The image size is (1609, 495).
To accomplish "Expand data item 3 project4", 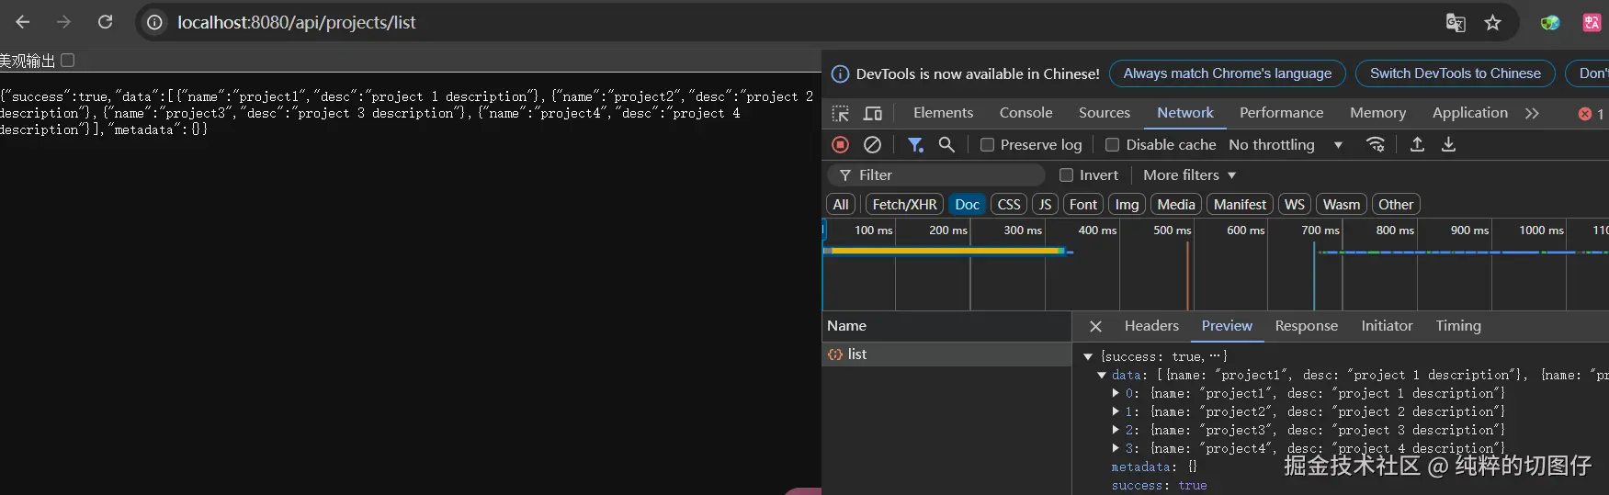I will click(x=1116, y=448).
